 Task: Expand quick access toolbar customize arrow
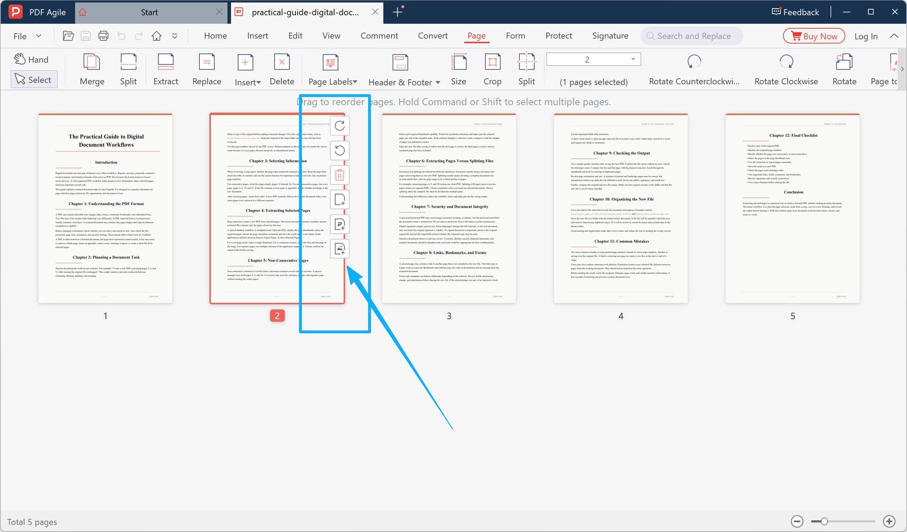click(x=175, y=36)
